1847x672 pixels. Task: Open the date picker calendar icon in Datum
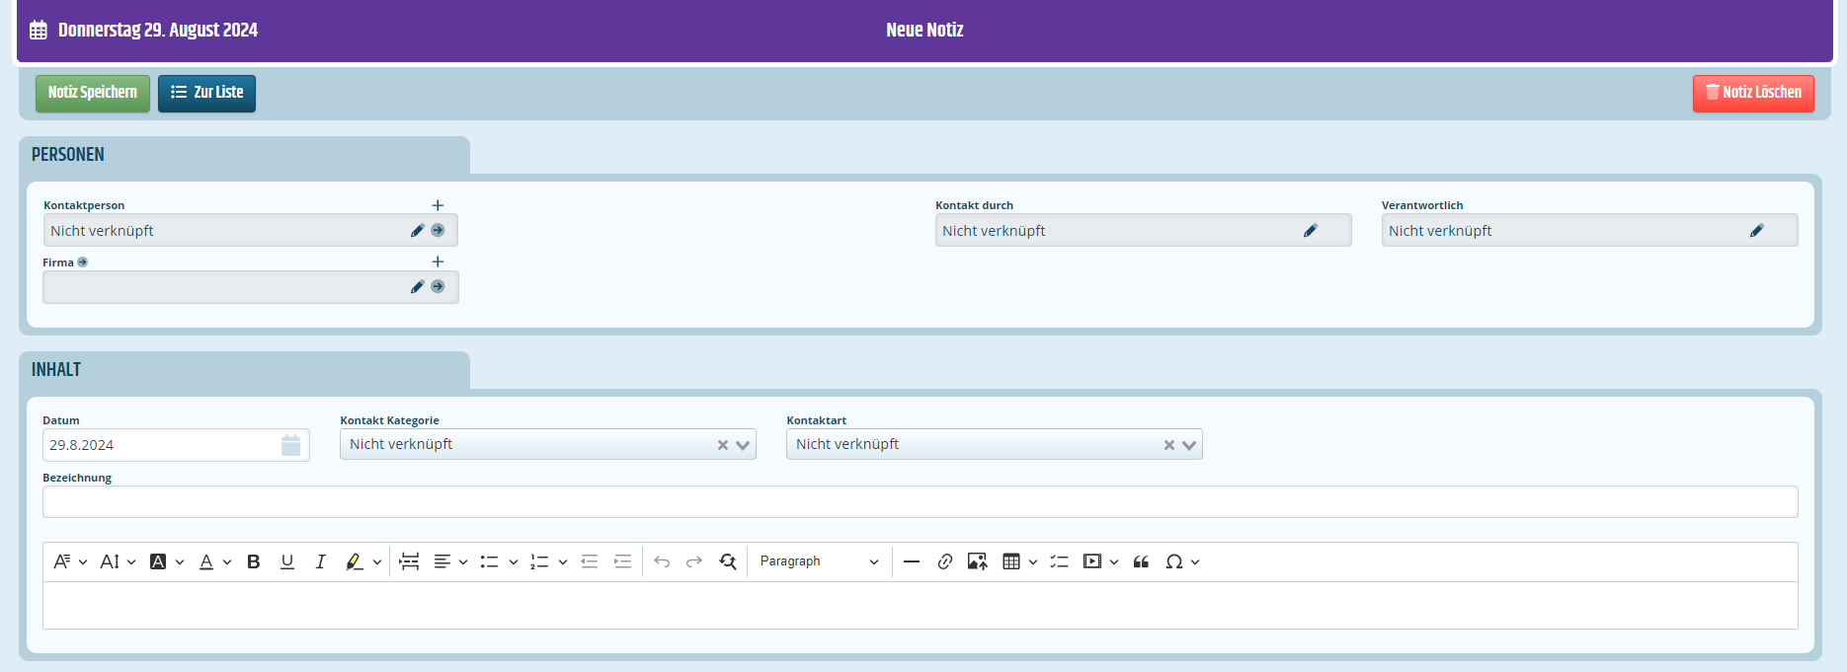coord(290,445)
